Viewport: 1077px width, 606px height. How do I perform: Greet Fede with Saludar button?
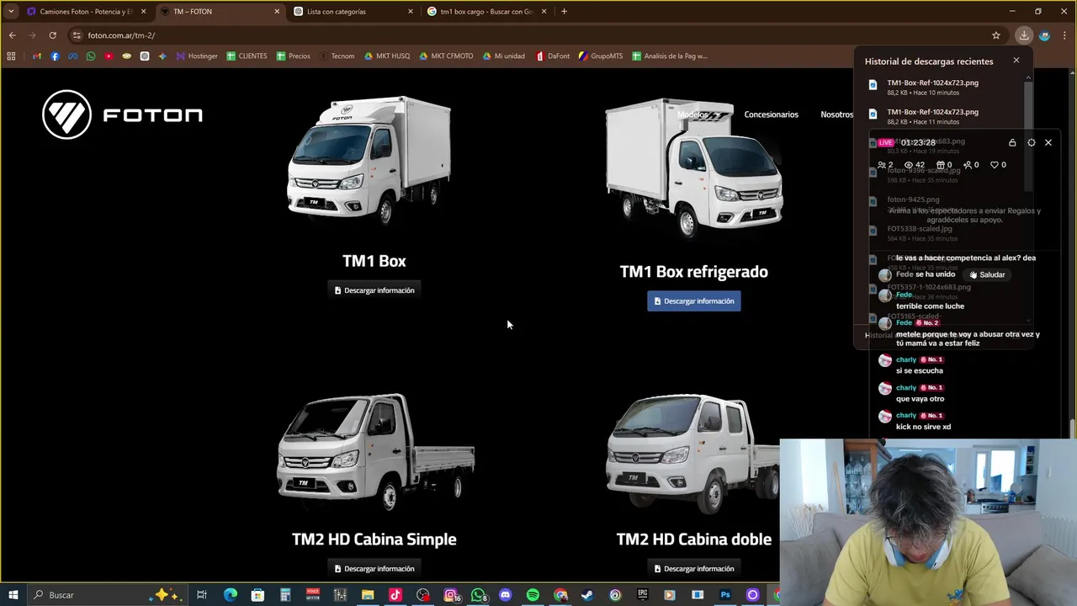(987, 274)
